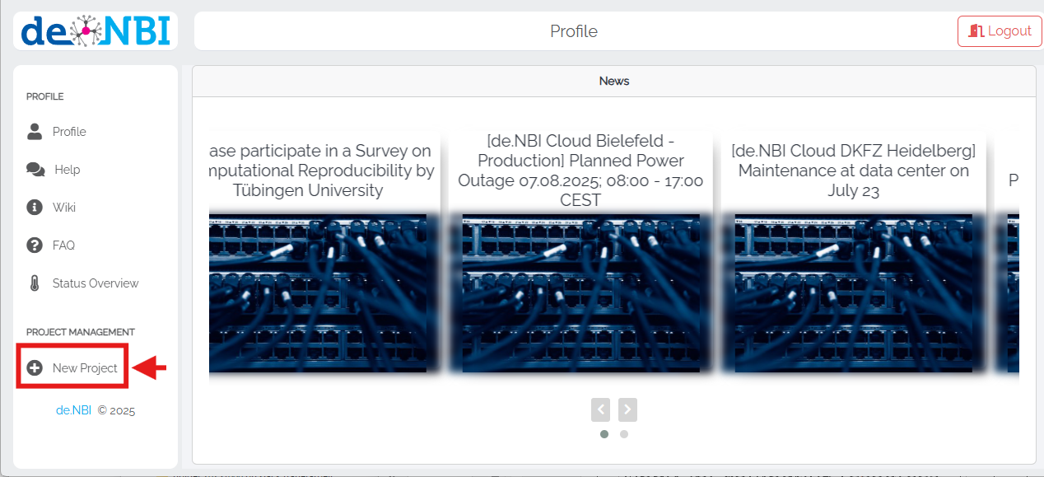Click the de.NBI logo
The image size is (1044, 477).
(x=96, y=31)
